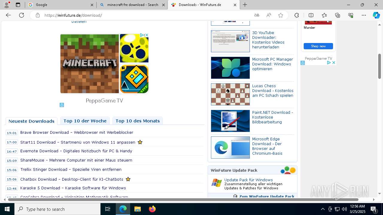Add this page to favorites

coord(281,15)
